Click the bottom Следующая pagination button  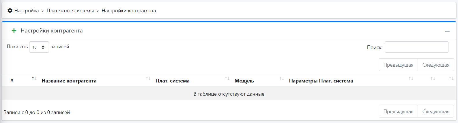click(x=436, y=112)
